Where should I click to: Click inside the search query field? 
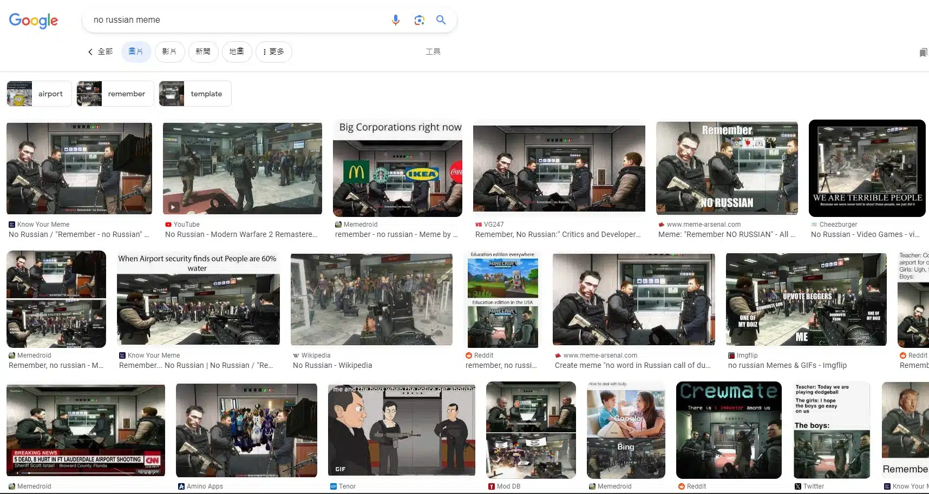(233, 20)
